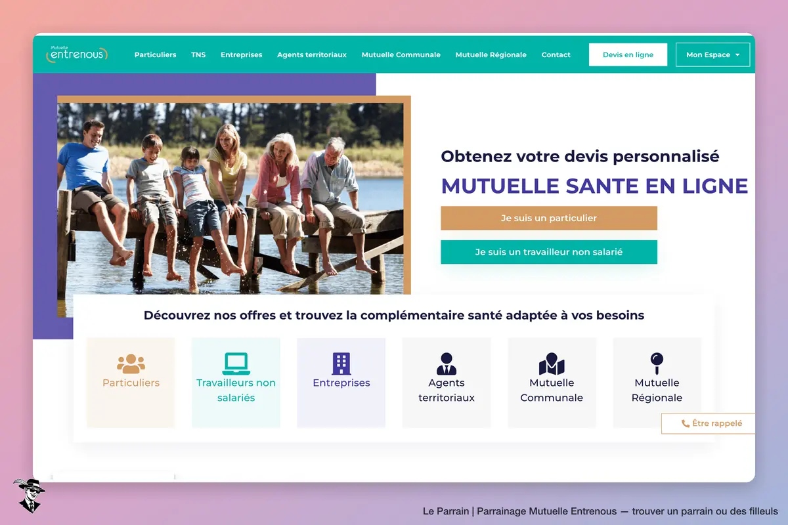The image size is (788, 525).
Task: Open the Agents territoriaux card label
Action: click(x=446, y=390)
